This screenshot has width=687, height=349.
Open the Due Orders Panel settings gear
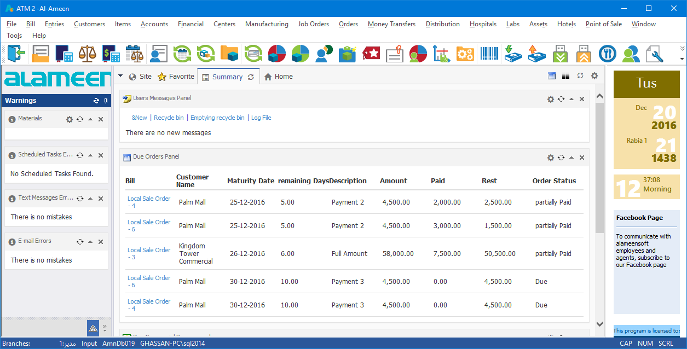[x=551, y=158]
